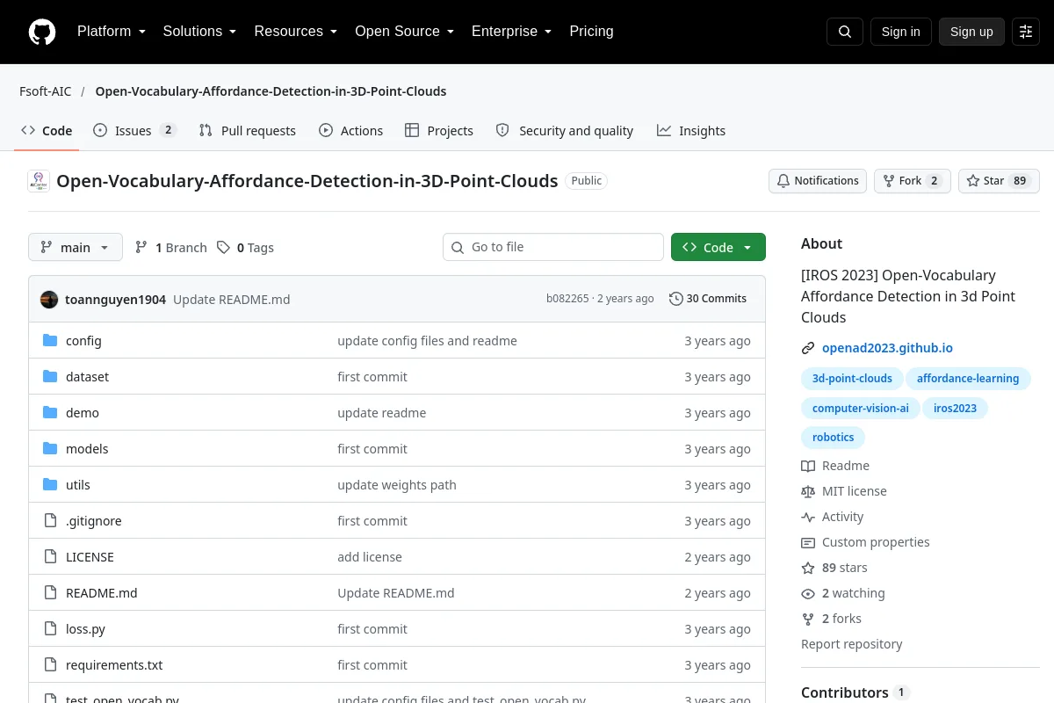
Task: Open the iros2023 topic tag
Action: click(955, 409)
